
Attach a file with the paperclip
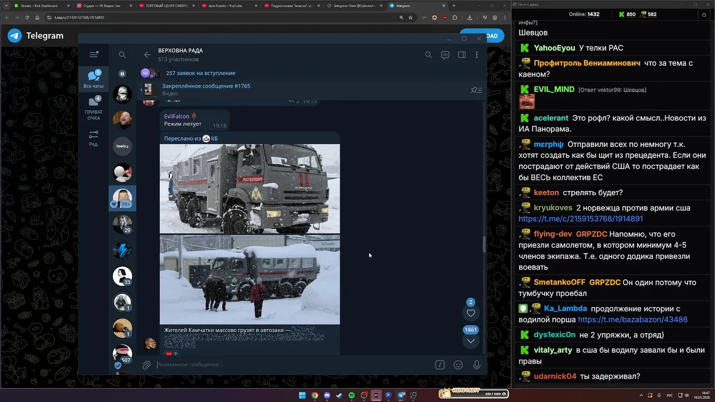[x=146, y=365]
